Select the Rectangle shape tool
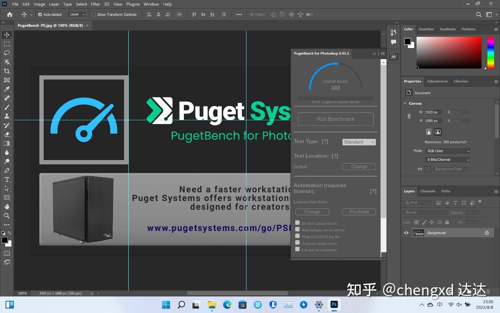This screenshot has height=313, width=500. (7, 197)
